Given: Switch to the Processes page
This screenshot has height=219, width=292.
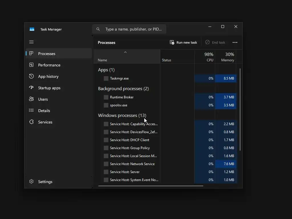Looking at the screenshot, I should click(x=59, y=53).
